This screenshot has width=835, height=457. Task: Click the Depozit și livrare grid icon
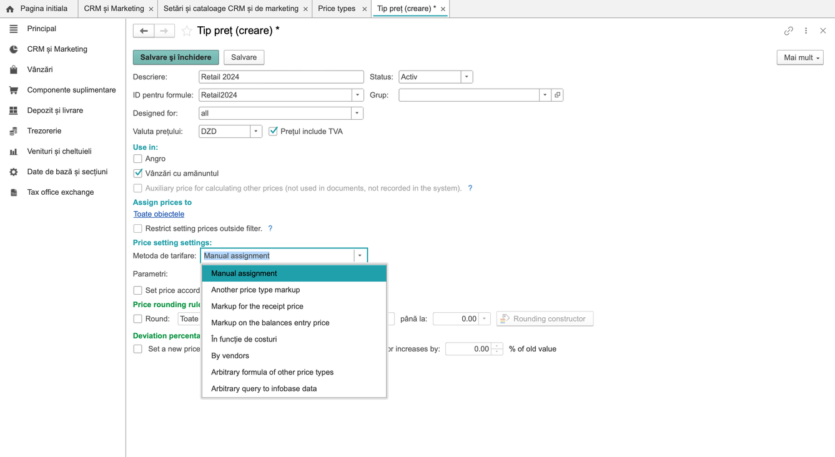[x=14, y=111]
